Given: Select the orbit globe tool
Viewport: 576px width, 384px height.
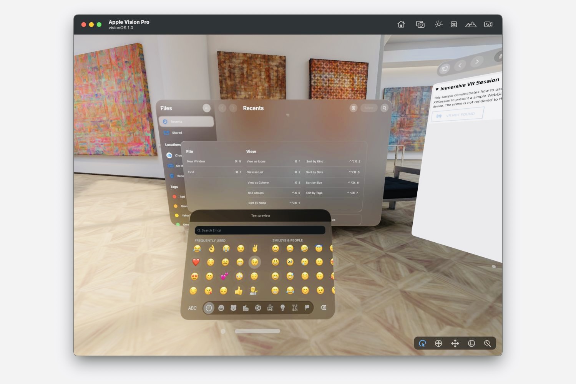Looking at the screenshot, I should point(471,343).
